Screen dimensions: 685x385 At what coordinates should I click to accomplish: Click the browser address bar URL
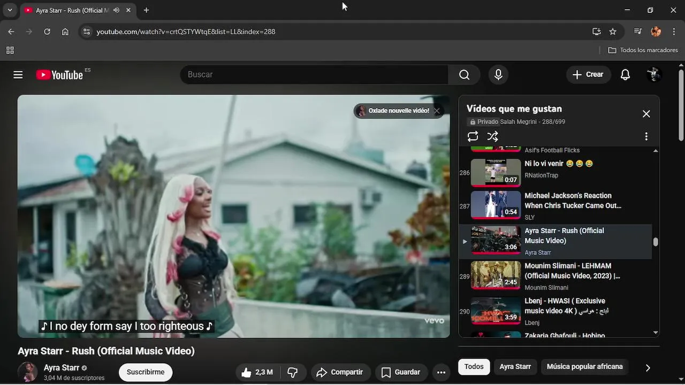point(186,32)
